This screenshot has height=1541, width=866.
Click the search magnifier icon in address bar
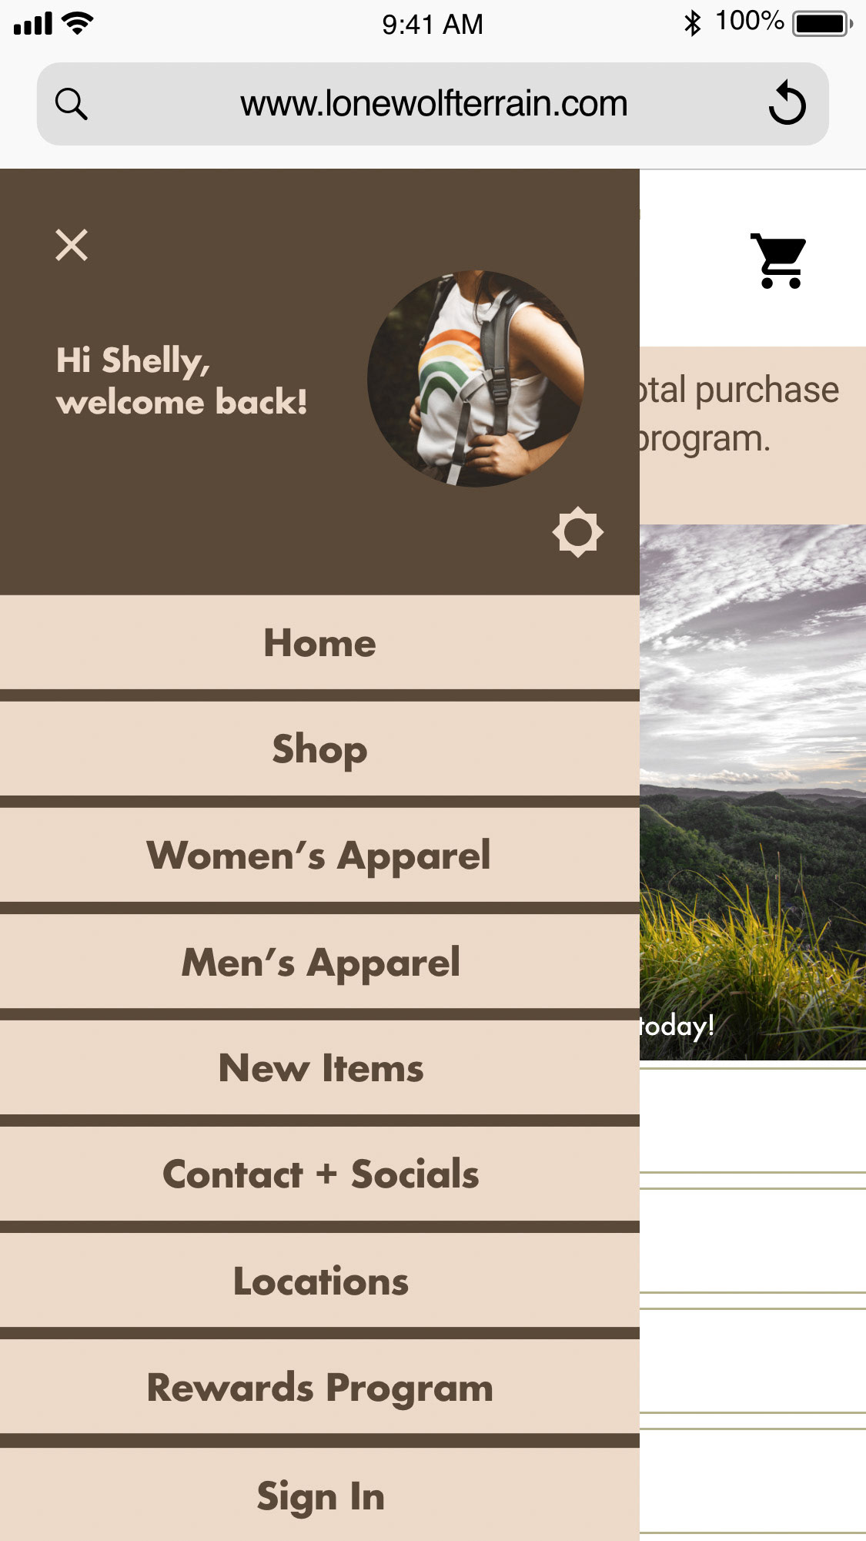[71, 104]
